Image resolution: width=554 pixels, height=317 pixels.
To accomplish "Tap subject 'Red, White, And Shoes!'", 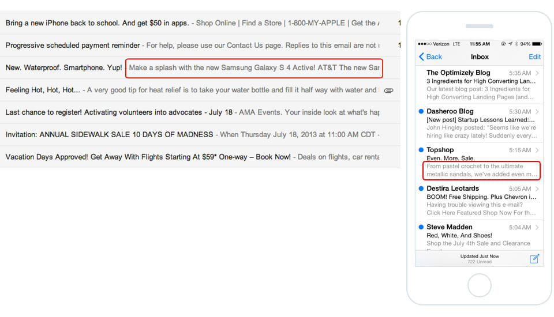I will [459, 235].
